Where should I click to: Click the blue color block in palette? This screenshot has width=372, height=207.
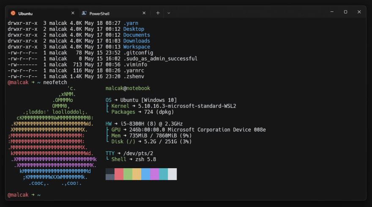pos(146,174)
